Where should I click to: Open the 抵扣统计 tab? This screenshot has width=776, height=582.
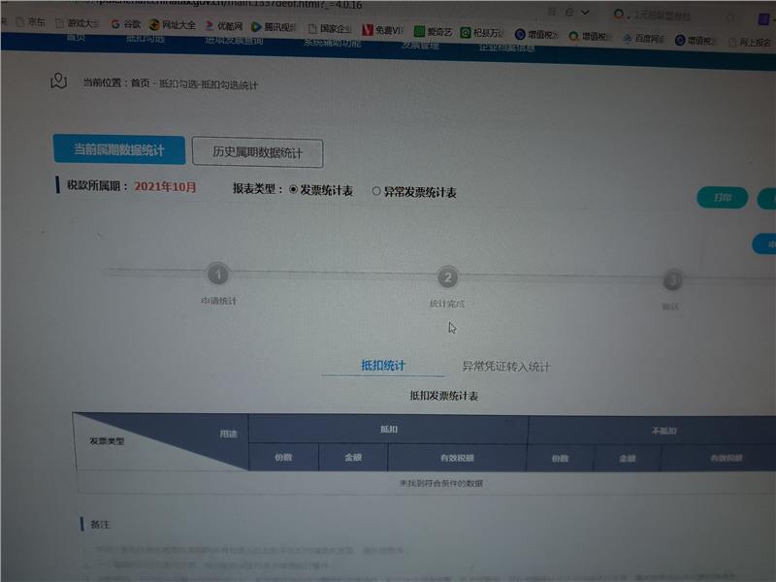point(383,366)
